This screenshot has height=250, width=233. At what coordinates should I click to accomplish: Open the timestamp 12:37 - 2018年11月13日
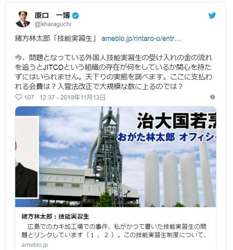72,97
